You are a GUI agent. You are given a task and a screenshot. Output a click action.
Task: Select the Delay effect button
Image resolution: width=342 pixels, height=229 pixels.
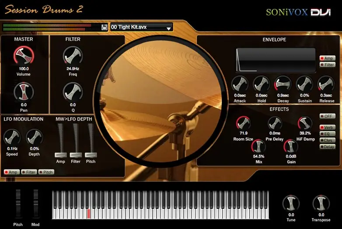pos(328,147)
